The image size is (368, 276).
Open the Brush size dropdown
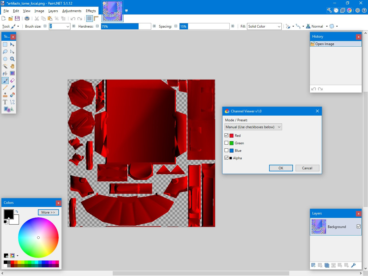click(x=60, y=26)
